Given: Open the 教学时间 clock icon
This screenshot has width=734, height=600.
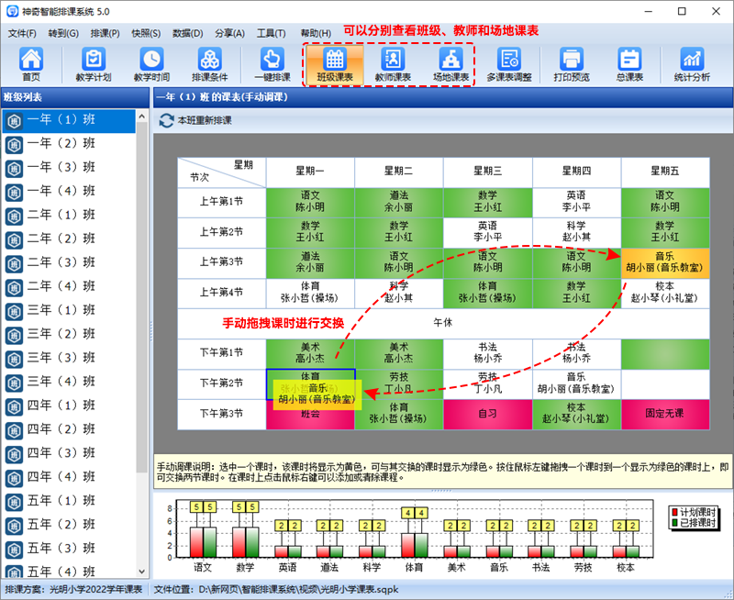Looking at the screenshot, I should [x=151, y=64].
